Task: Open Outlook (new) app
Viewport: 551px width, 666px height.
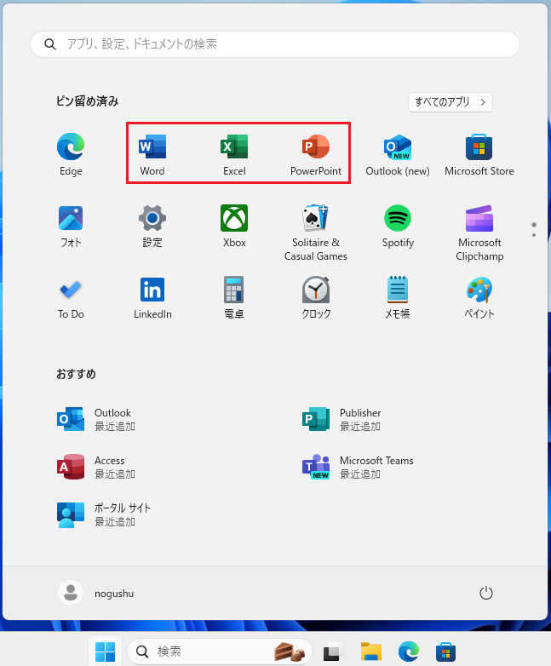Action: (398, 155)
